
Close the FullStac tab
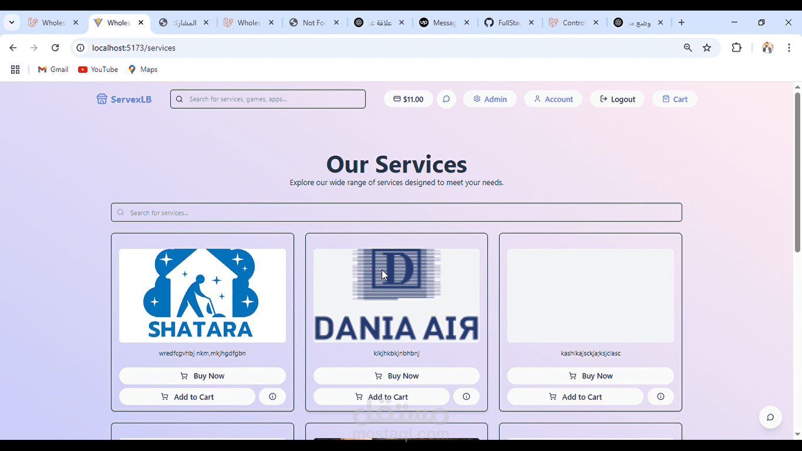531,22
